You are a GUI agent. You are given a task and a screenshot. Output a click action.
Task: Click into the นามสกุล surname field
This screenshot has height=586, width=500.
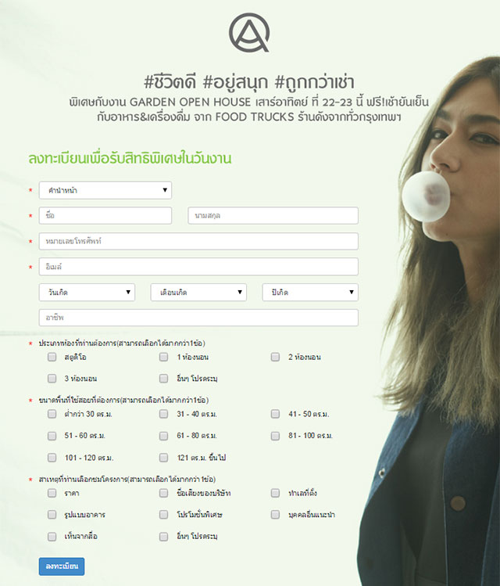pyautogui.click(x=273, y=216)
